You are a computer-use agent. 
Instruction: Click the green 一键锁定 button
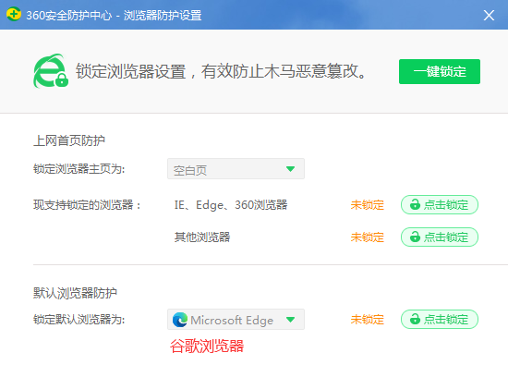pos(440,72)
